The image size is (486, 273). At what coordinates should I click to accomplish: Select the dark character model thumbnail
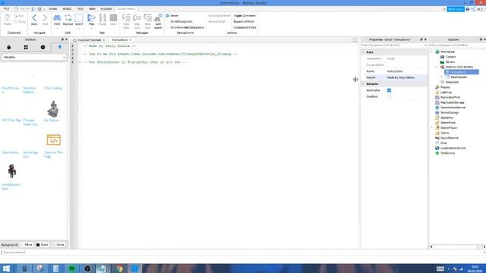tap(12, 171)
